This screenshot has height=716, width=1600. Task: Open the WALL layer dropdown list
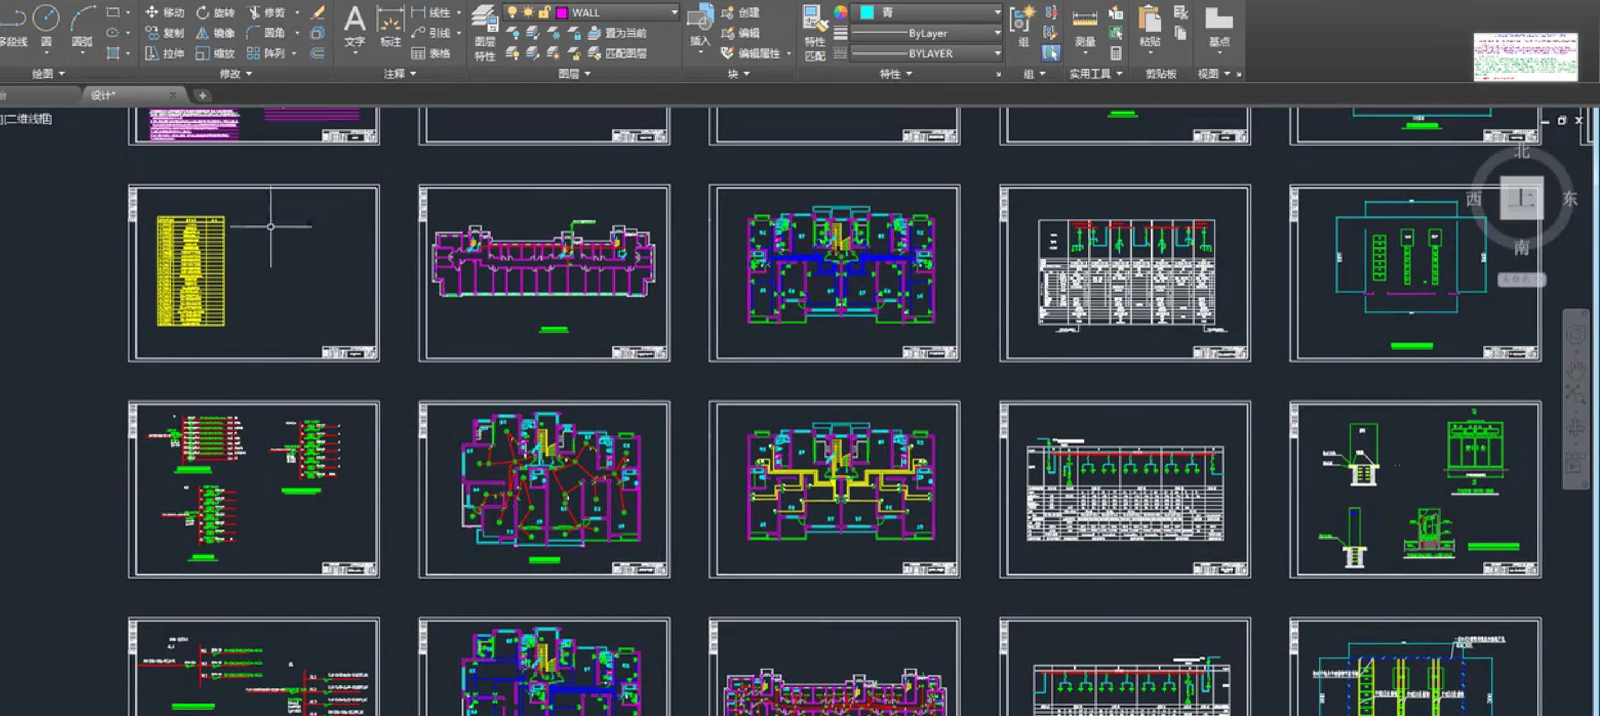coord(674,13)
